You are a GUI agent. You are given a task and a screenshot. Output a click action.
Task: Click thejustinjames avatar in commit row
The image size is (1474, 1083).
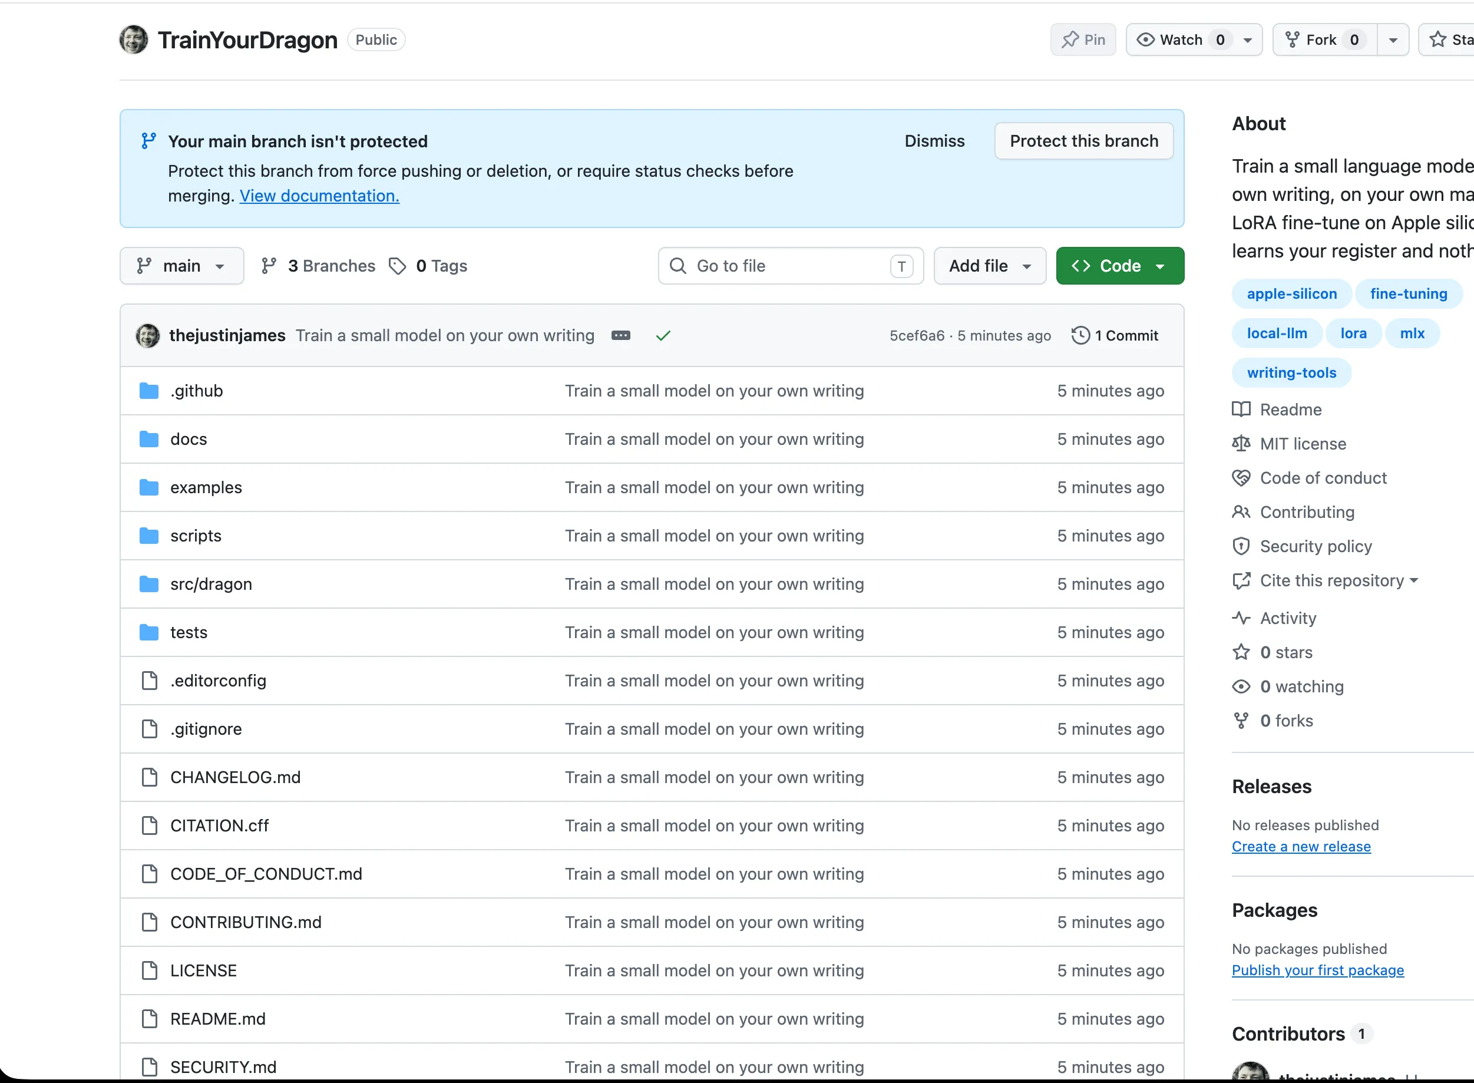[x=147, y=336]
